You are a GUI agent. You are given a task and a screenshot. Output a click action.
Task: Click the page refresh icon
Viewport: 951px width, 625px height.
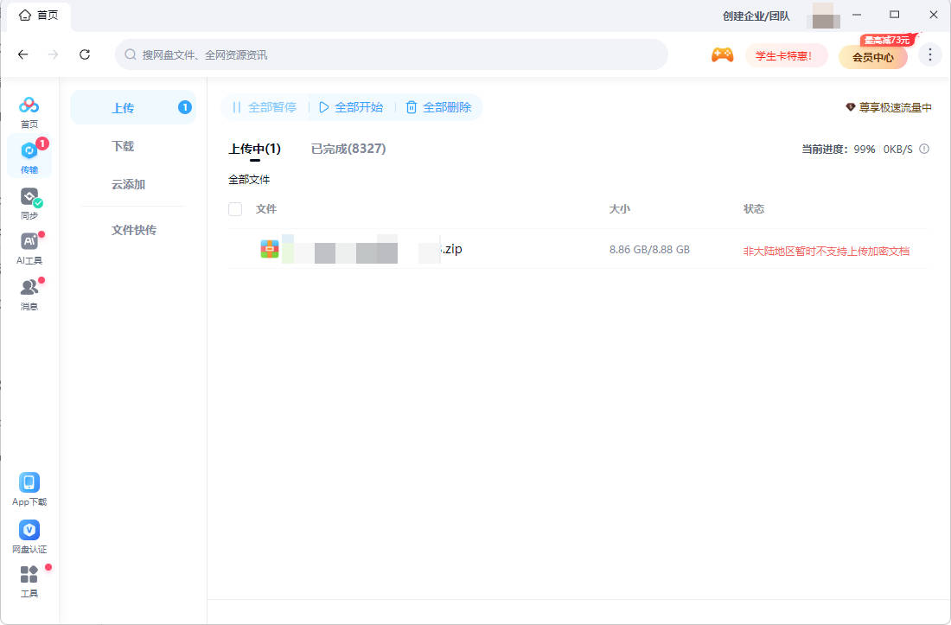85,54
